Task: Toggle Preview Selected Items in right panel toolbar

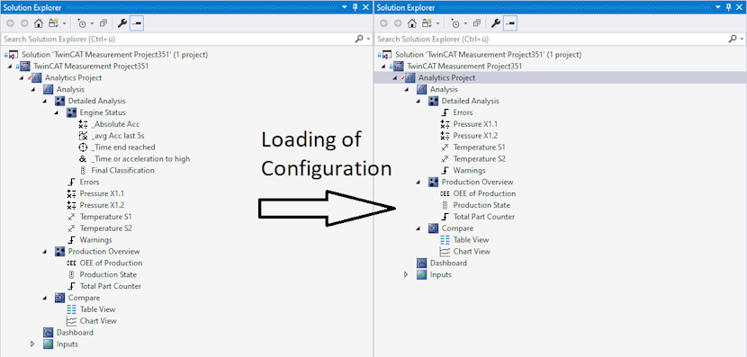Action: click(x=510, y=22)
